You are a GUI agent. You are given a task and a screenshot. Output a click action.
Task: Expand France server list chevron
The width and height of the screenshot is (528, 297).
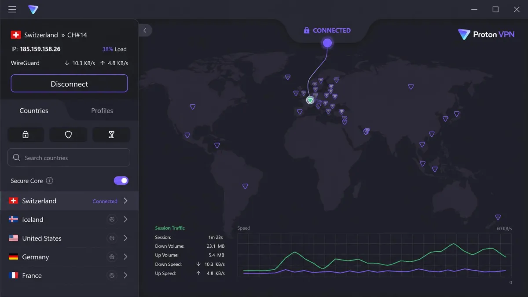[125, 275]
